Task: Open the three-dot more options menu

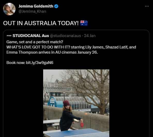Action: [x=147, y=6]
